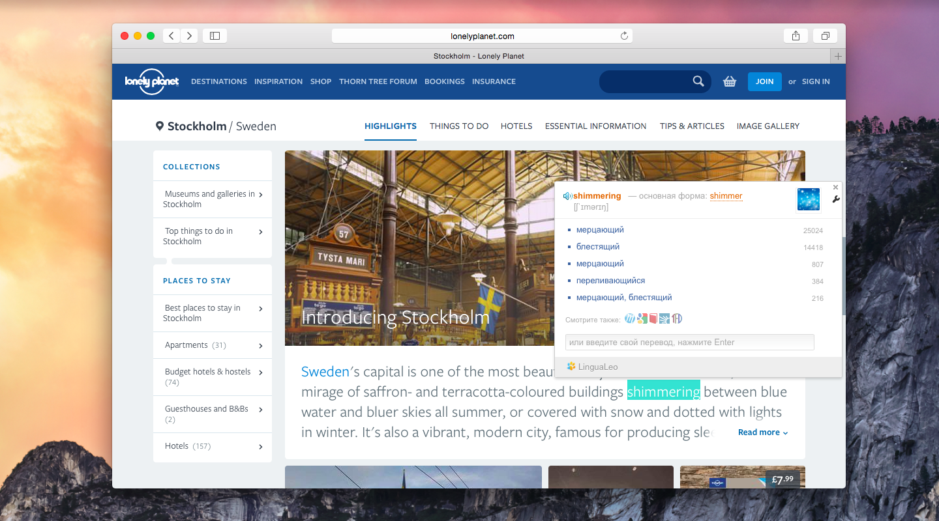The width and height of the screenshot is (939, 521).
Task: Open the Essential Information tab
Action: (x=596, y=126)
